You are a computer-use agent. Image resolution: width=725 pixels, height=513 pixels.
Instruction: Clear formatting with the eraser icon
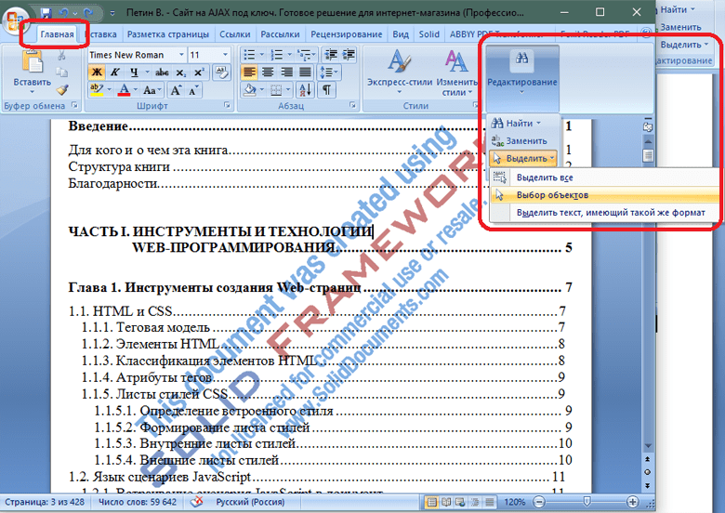(x=221, y=72)
